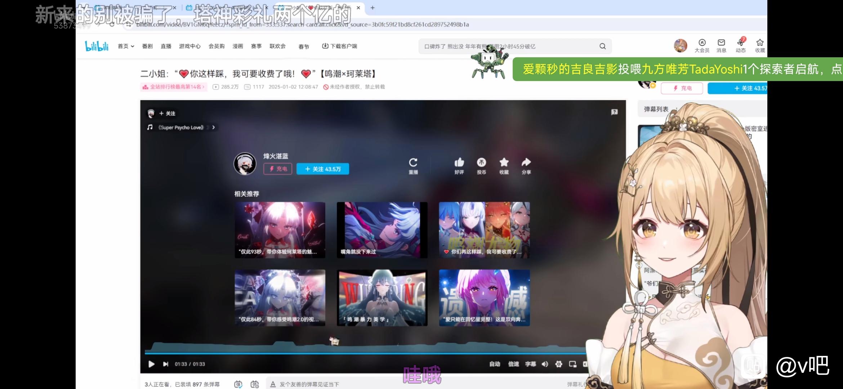
Task: Open the 直播 navigation item
Action: [x=166, y=46]
